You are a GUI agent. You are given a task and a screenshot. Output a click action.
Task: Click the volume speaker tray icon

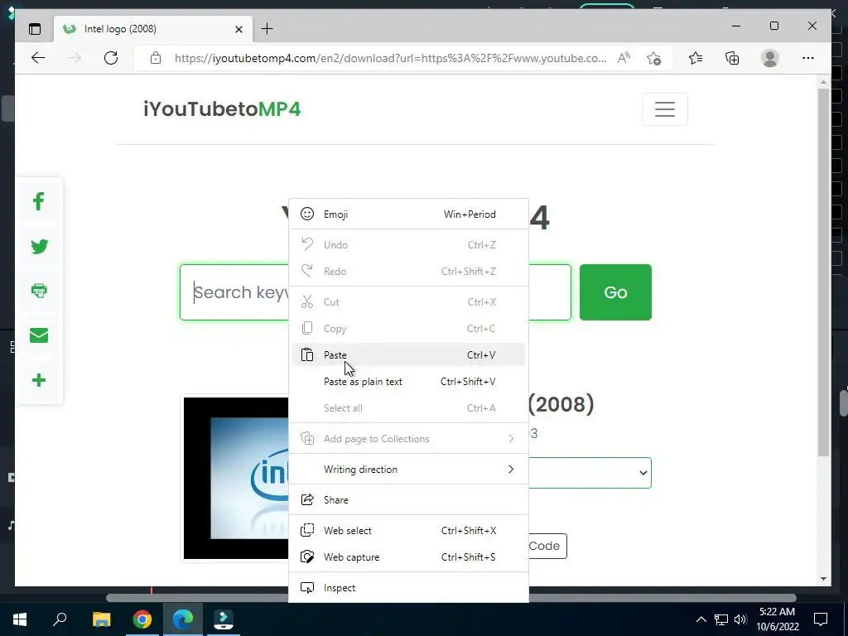(x=741, y=619)
